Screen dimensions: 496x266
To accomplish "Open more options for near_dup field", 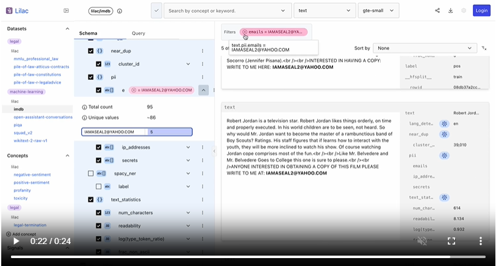I will pyautogui.click(x=203, y=51).
